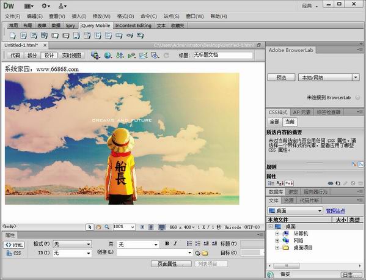Open the ID dropdown in Properties
The image size is (366, 280).
click(x=72, y=253)
